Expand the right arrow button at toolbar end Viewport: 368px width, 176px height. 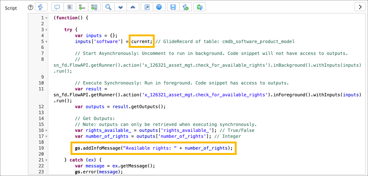[360, 7]
